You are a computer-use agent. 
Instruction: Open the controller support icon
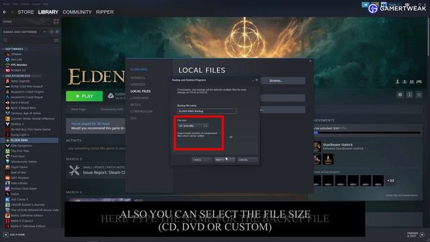(x=419, y=82)
